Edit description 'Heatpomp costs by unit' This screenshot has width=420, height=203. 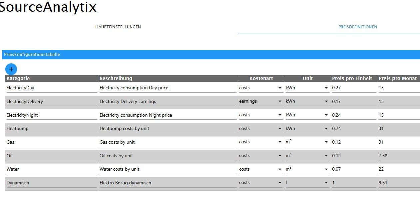point(168,129)
